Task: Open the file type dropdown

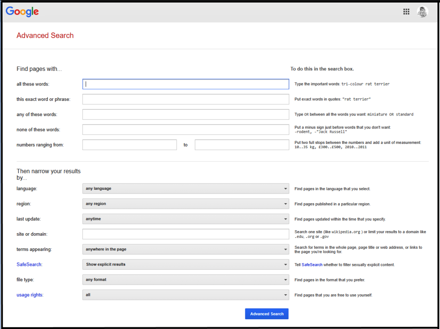Action: click(x=186, y=280)
